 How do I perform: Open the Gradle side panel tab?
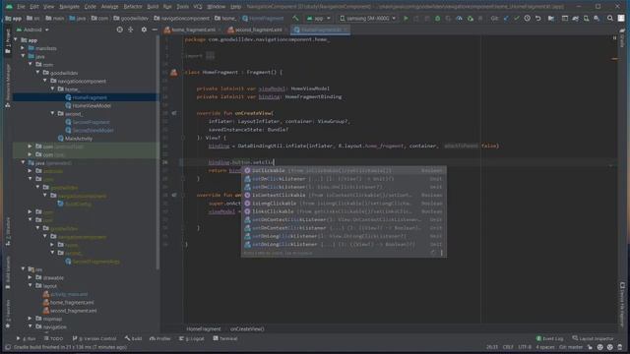point(622,38)
